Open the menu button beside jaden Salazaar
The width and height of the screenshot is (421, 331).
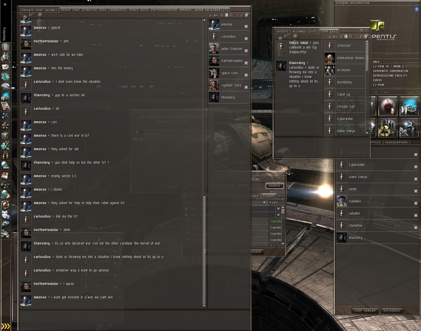246,51
